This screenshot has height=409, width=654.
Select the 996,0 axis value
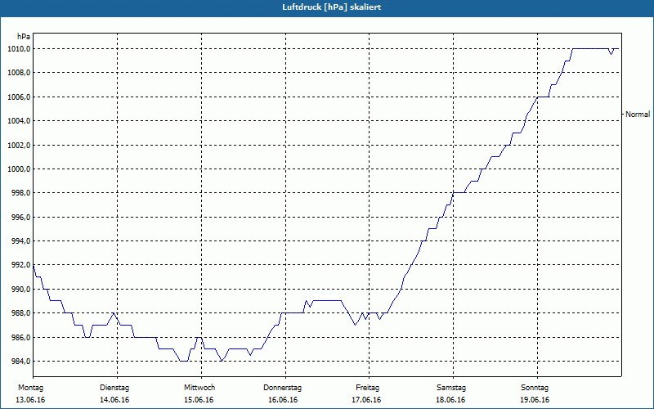point(20,218)
